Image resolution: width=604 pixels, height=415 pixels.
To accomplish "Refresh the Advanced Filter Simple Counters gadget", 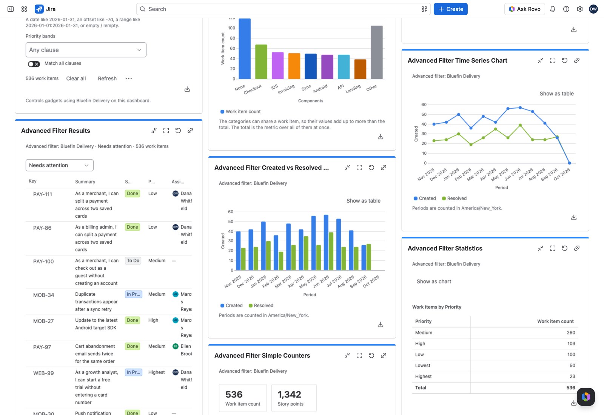I will pyautogui.click(x=371, y=355).
